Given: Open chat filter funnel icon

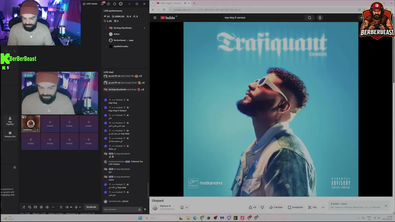Looking at the screenshot, I should click(145, 210).
